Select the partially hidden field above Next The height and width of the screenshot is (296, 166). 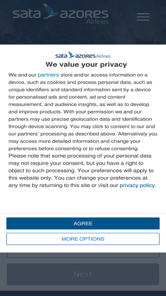coord(83,255)
